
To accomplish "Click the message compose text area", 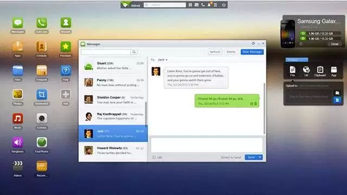I will [207, 145].
